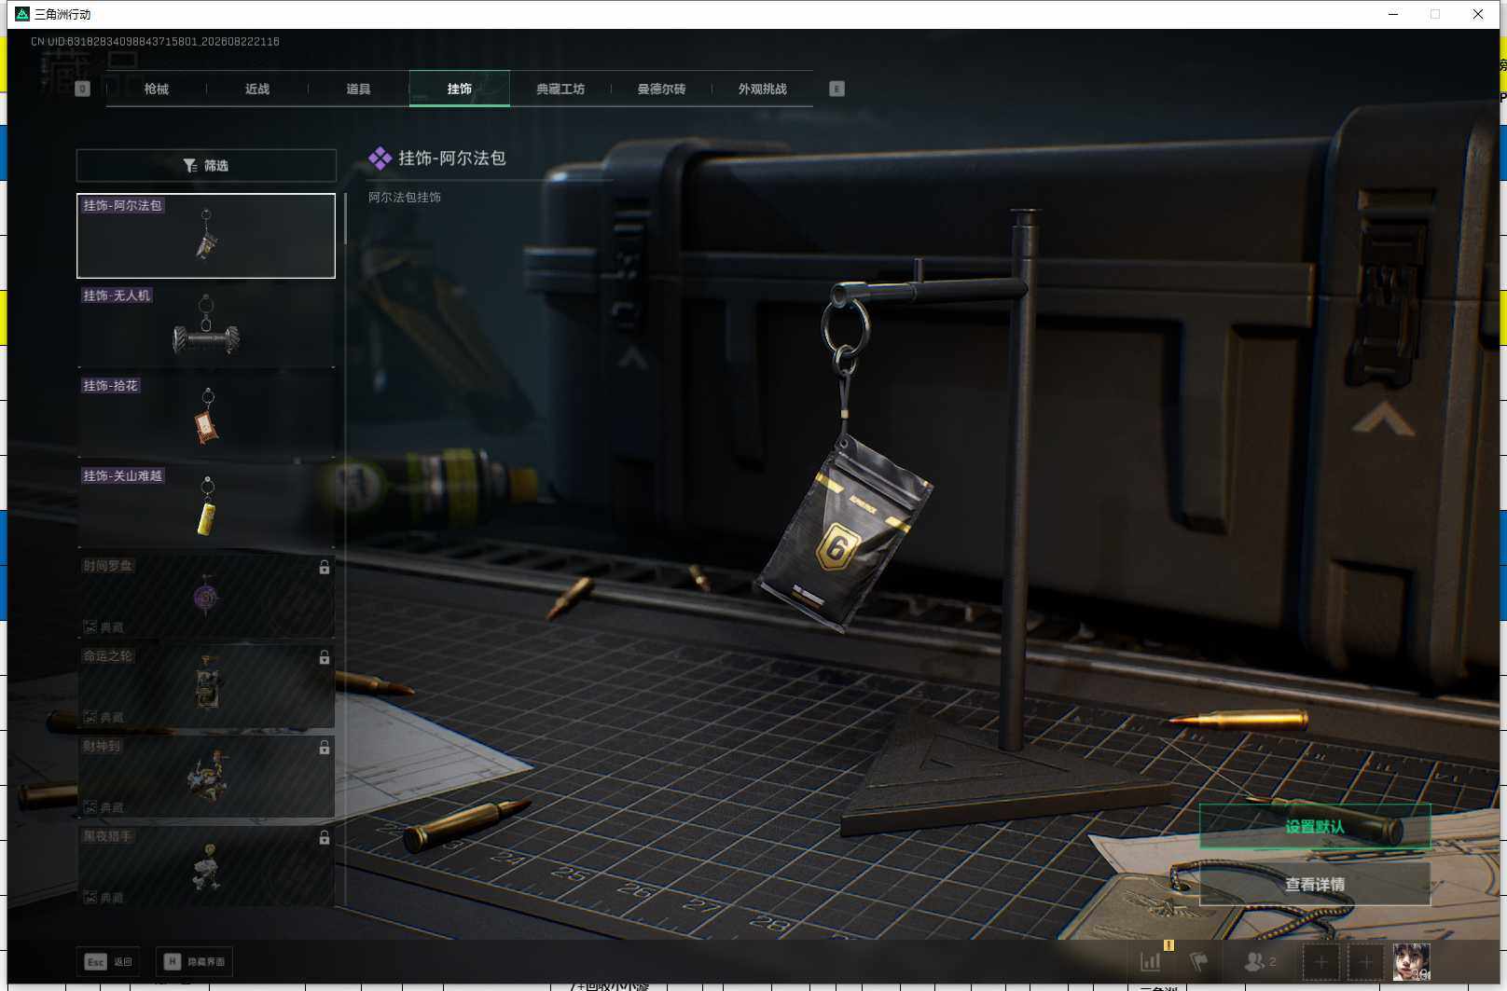Minimize the 三角洲行动 window

coord(1393,14)
